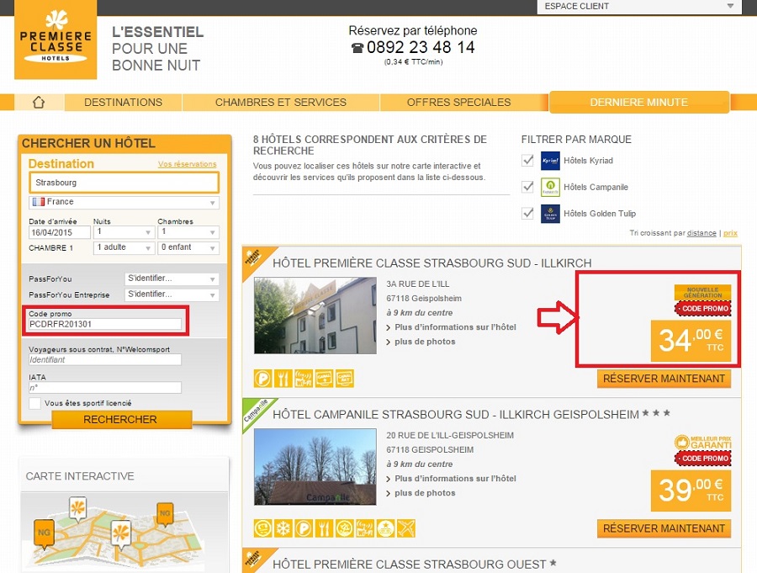757x573 pixels.
Task: Click the star amenity icon for Hôtel Campanile
Action: pyautogui.click(x=386, y=528)
